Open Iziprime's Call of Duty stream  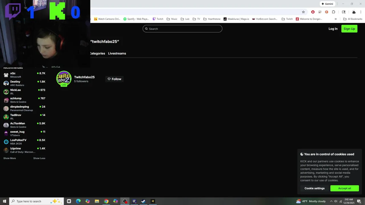click(24, 150)
